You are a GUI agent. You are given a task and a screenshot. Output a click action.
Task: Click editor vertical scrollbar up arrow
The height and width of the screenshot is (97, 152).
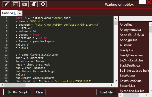(x=116, y=19)
